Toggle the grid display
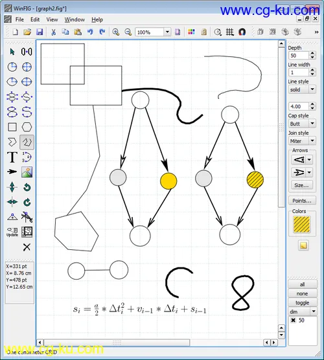Screen dimensions: 324x360 pyautogui.click(x=229, y=32)
